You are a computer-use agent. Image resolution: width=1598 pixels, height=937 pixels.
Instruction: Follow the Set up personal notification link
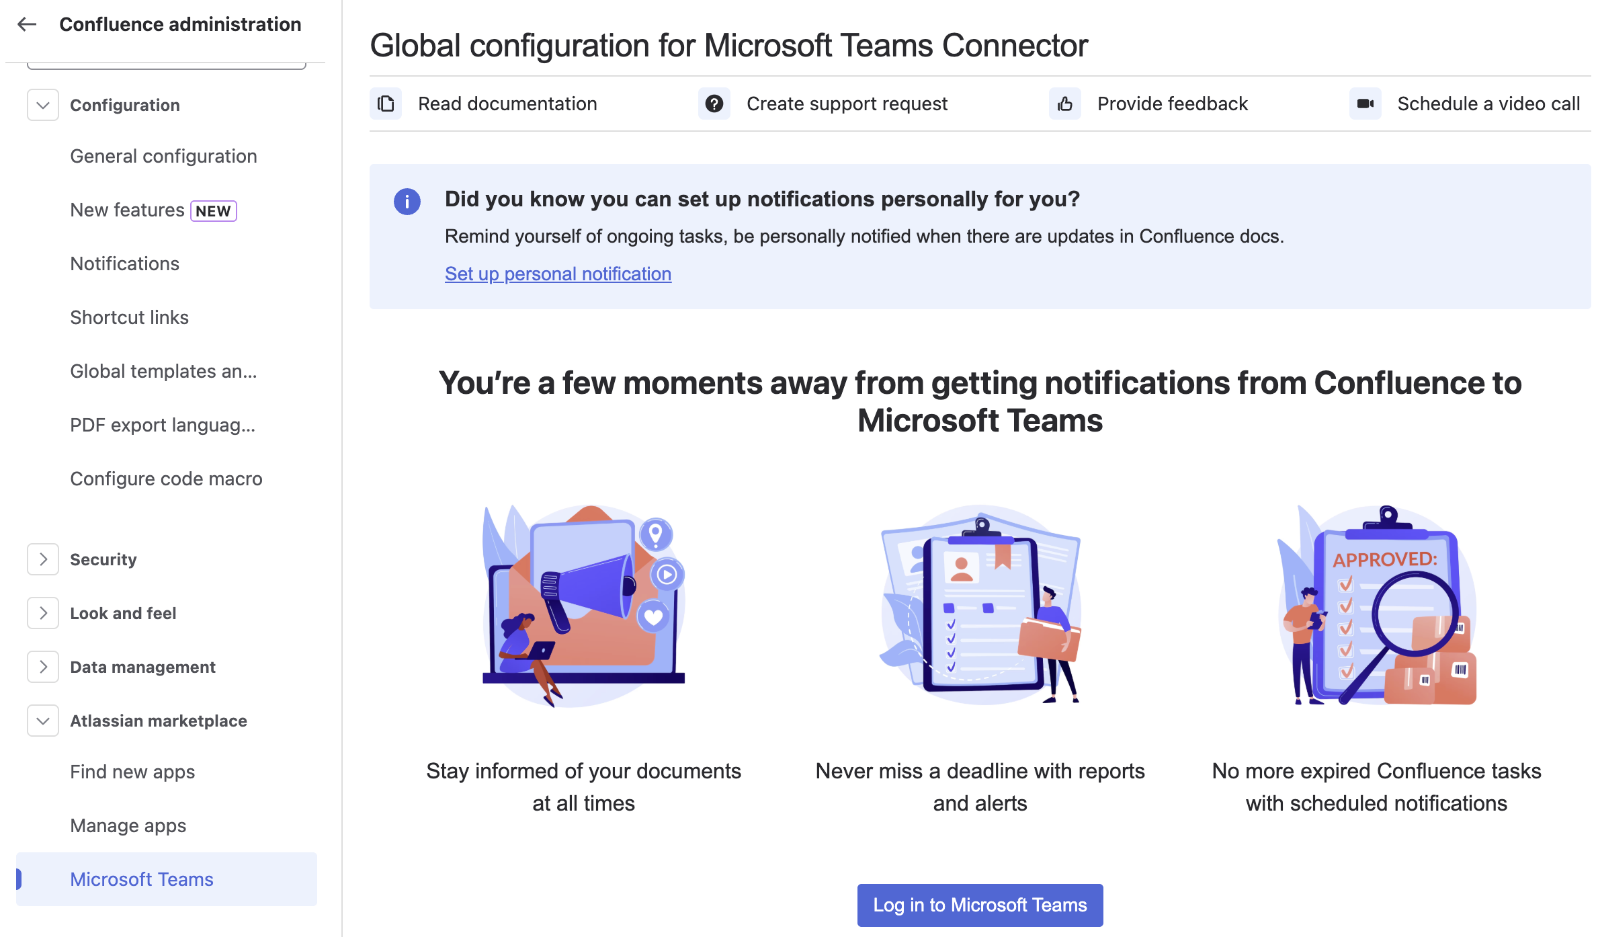[x=558, y=274]
